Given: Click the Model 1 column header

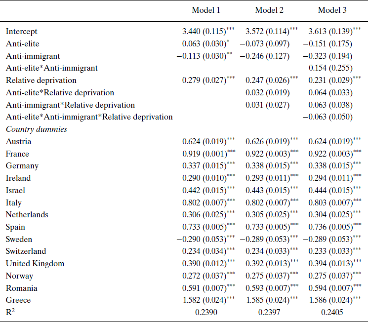Looking at the screenshot, I should (x=206, y=10).
